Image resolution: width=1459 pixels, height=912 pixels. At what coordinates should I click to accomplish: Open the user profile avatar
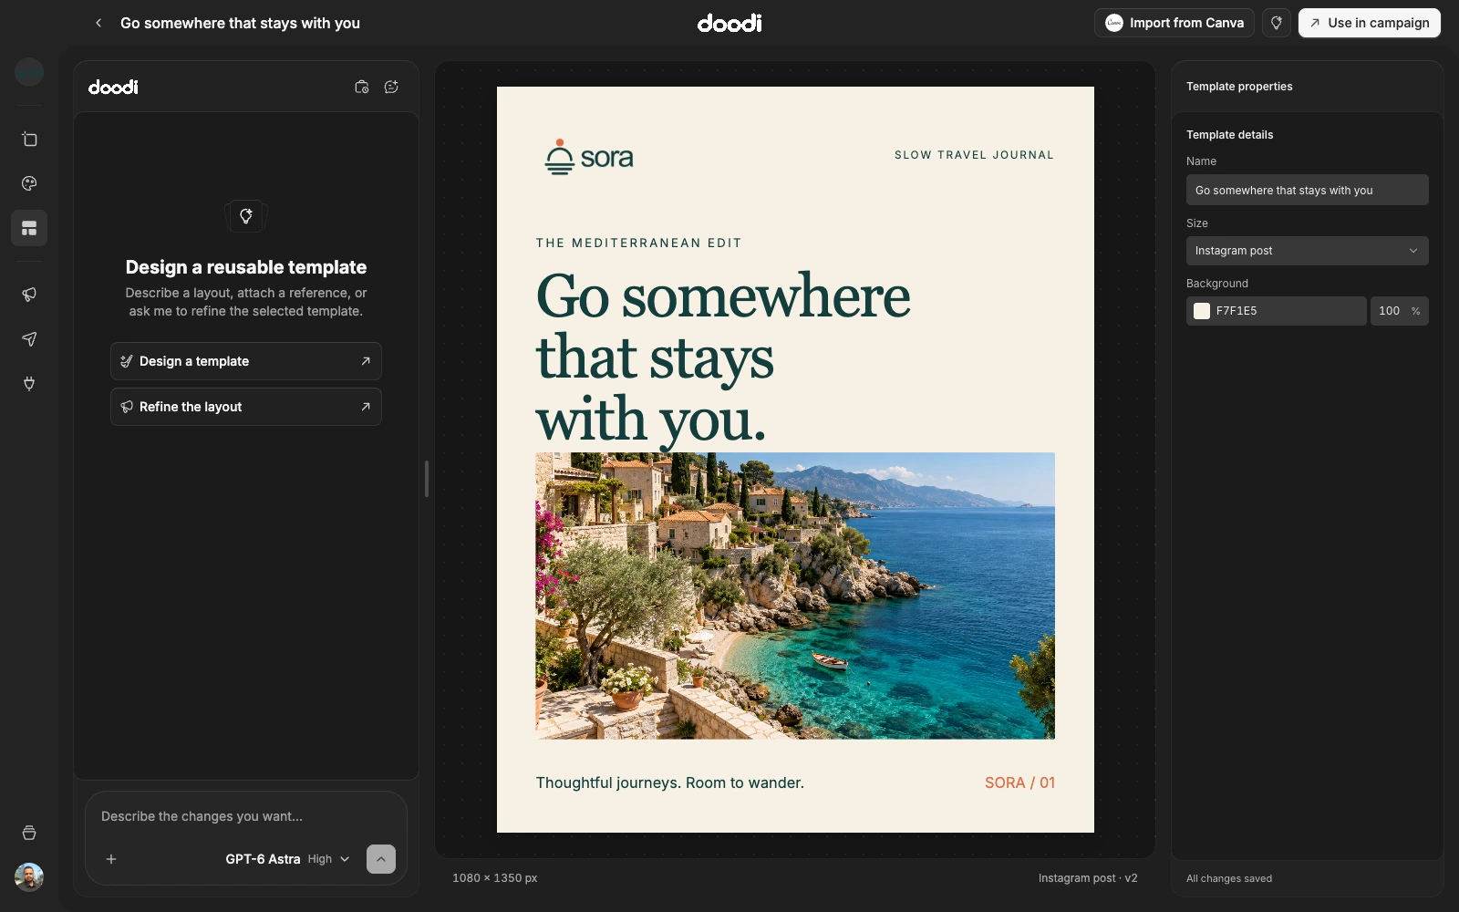coord(29,877)
